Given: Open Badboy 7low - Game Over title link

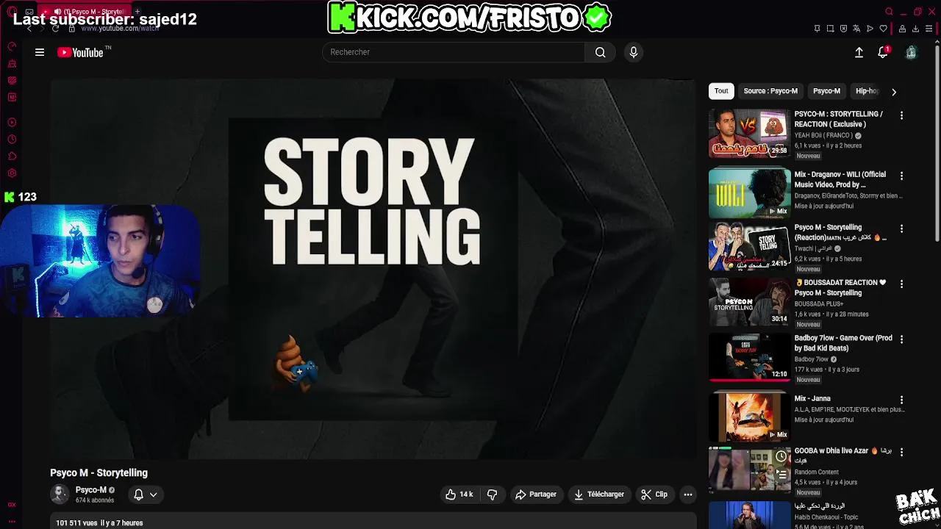Looking at the screenshot, I should (843, 343).
